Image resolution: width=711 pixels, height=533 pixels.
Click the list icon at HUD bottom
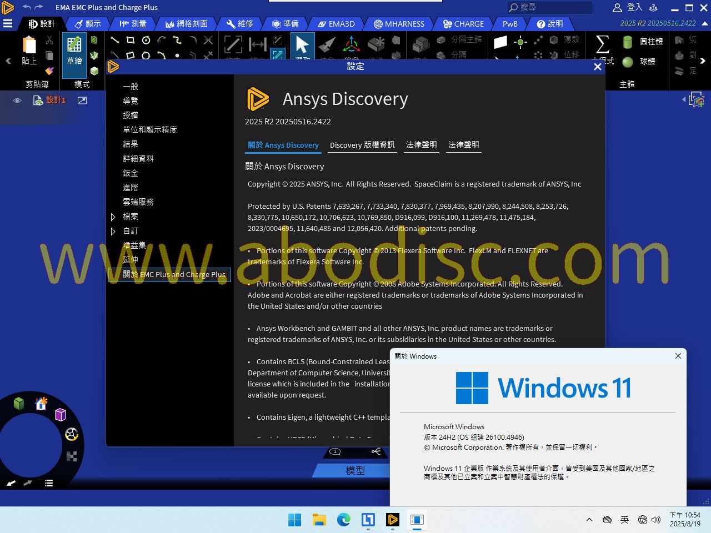49,483
